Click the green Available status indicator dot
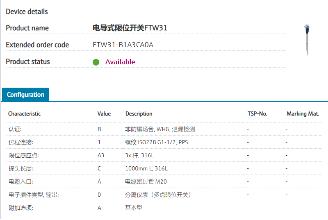The width and height of the screenshot is (328, 220). pos(96,62)
